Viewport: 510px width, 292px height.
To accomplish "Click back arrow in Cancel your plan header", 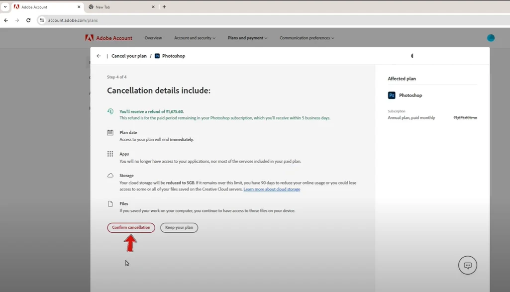I will (99, 56).
